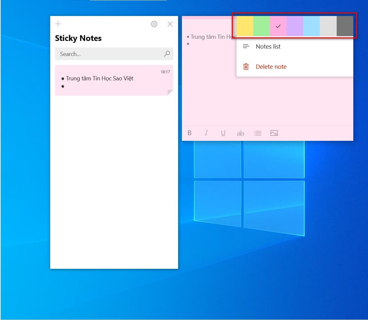Choose the light blue note color
This screenshot has height=320, width=368.
coord(311,26)
